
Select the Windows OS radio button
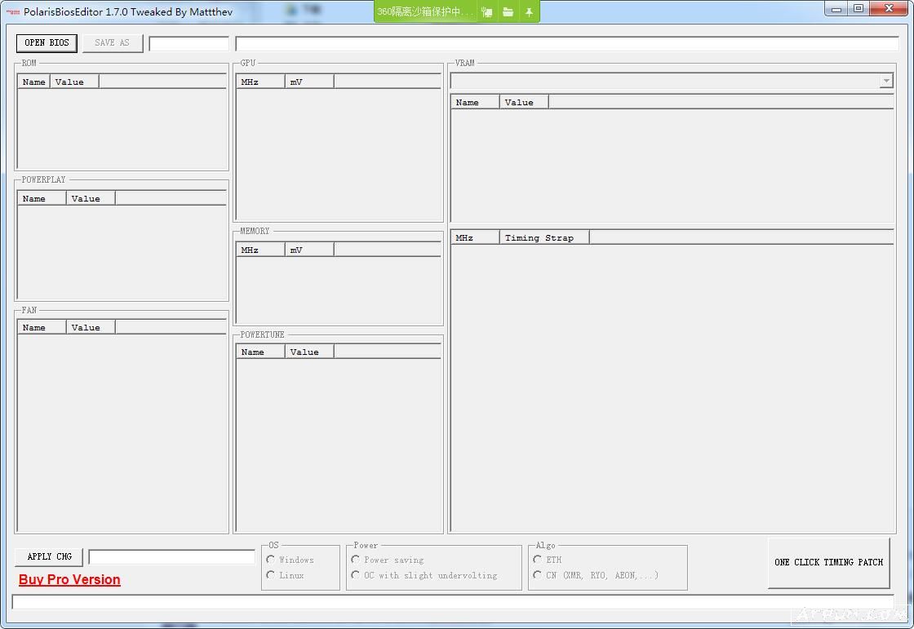(x=271, y=560)
